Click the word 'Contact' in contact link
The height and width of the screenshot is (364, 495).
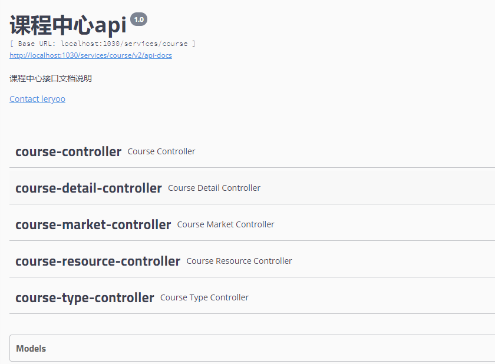[24, 99]
